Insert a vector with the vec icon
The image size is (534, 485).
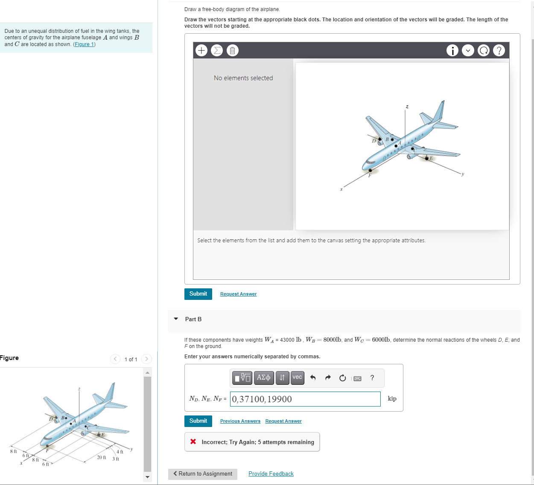[297, 378]
